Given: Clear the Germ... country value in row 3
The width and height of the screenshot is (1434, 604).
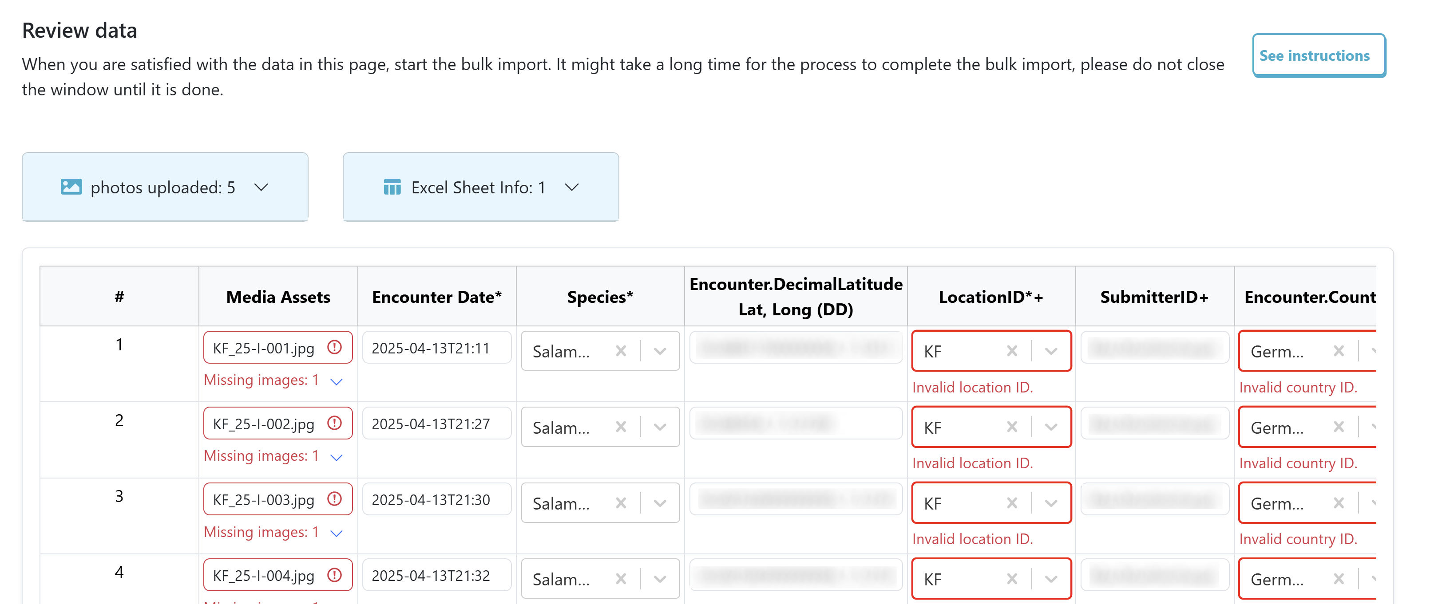Looking at the screenshot, I should [x=1339, y=503].
